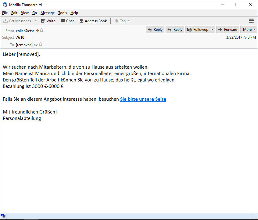Forward this email message

tap(228, 30)
